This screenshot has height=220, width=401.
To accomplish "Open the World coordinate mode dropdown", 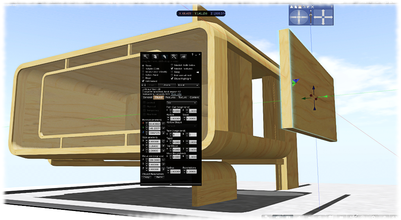I will [188, 85].
